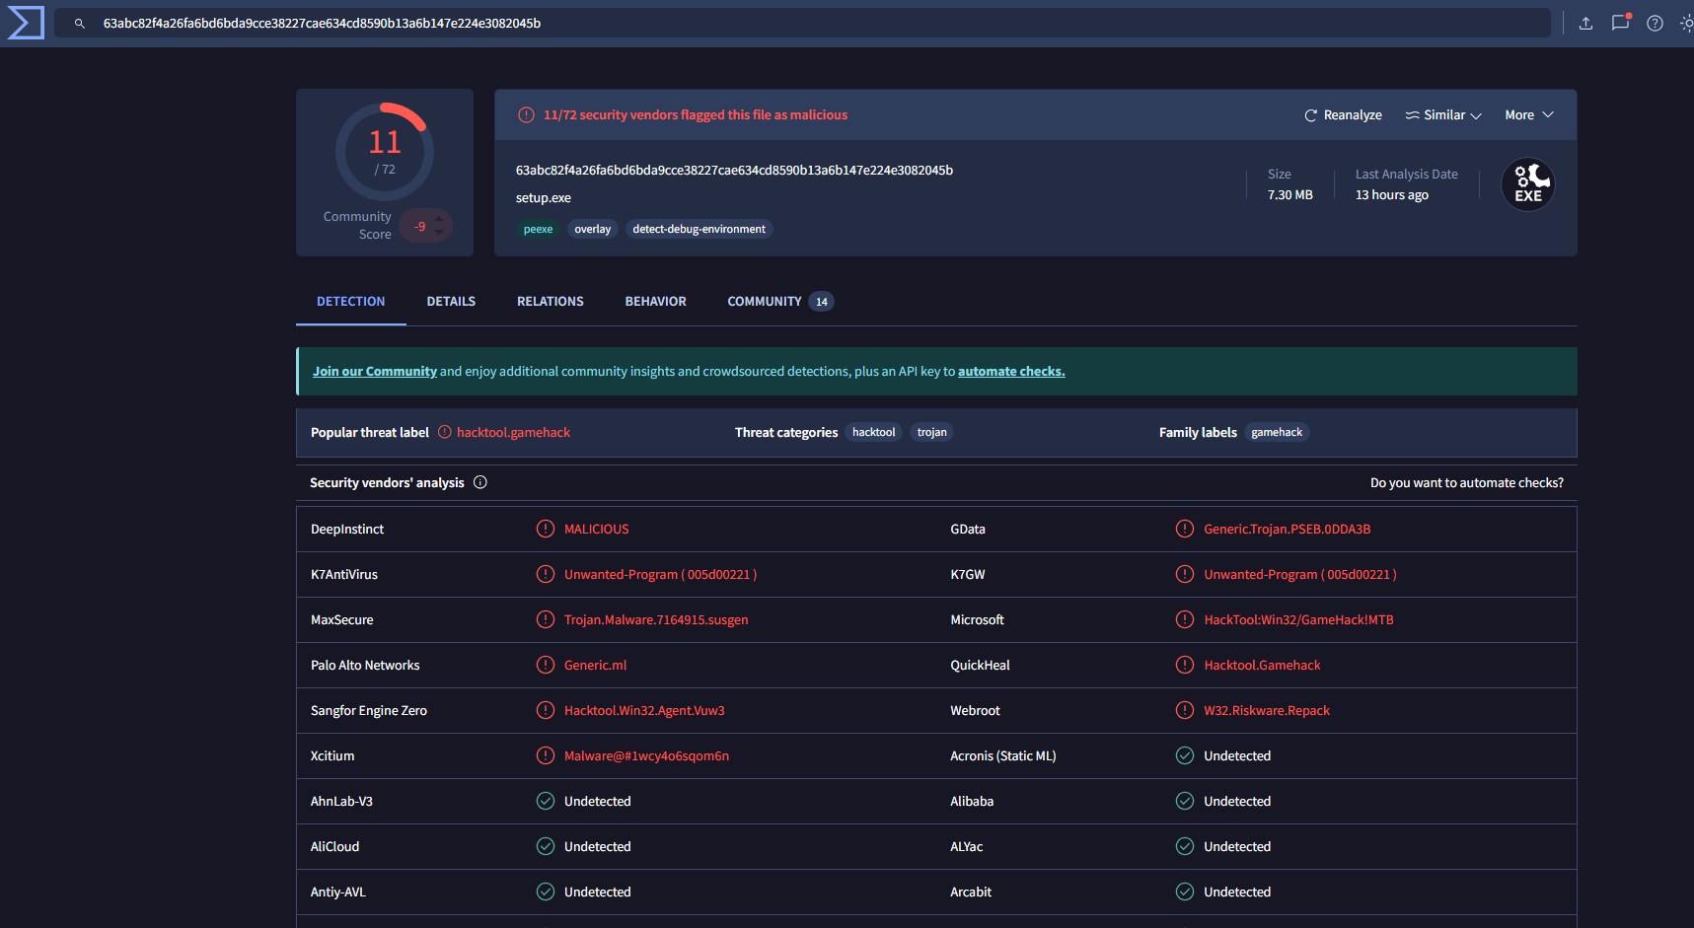
Task: Click the info icon next to Security vendors' analysis
Action: click(x=480, y=482)
